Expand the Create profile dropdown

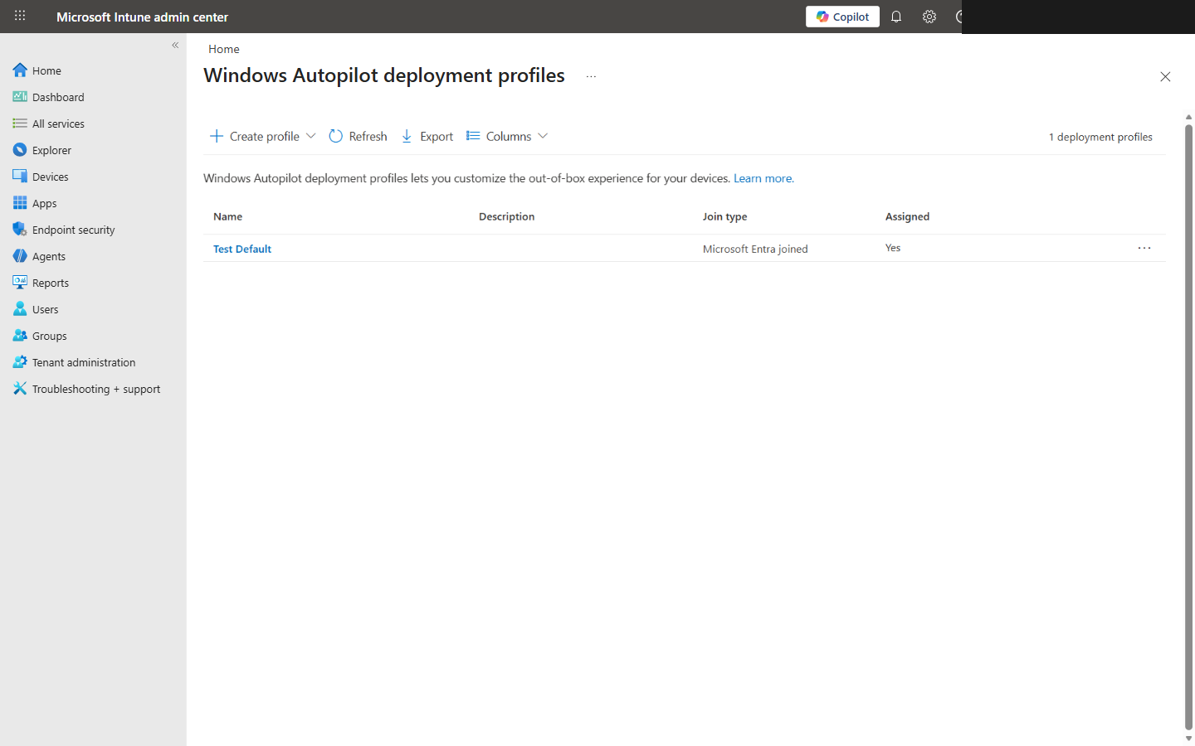(311, 135)
